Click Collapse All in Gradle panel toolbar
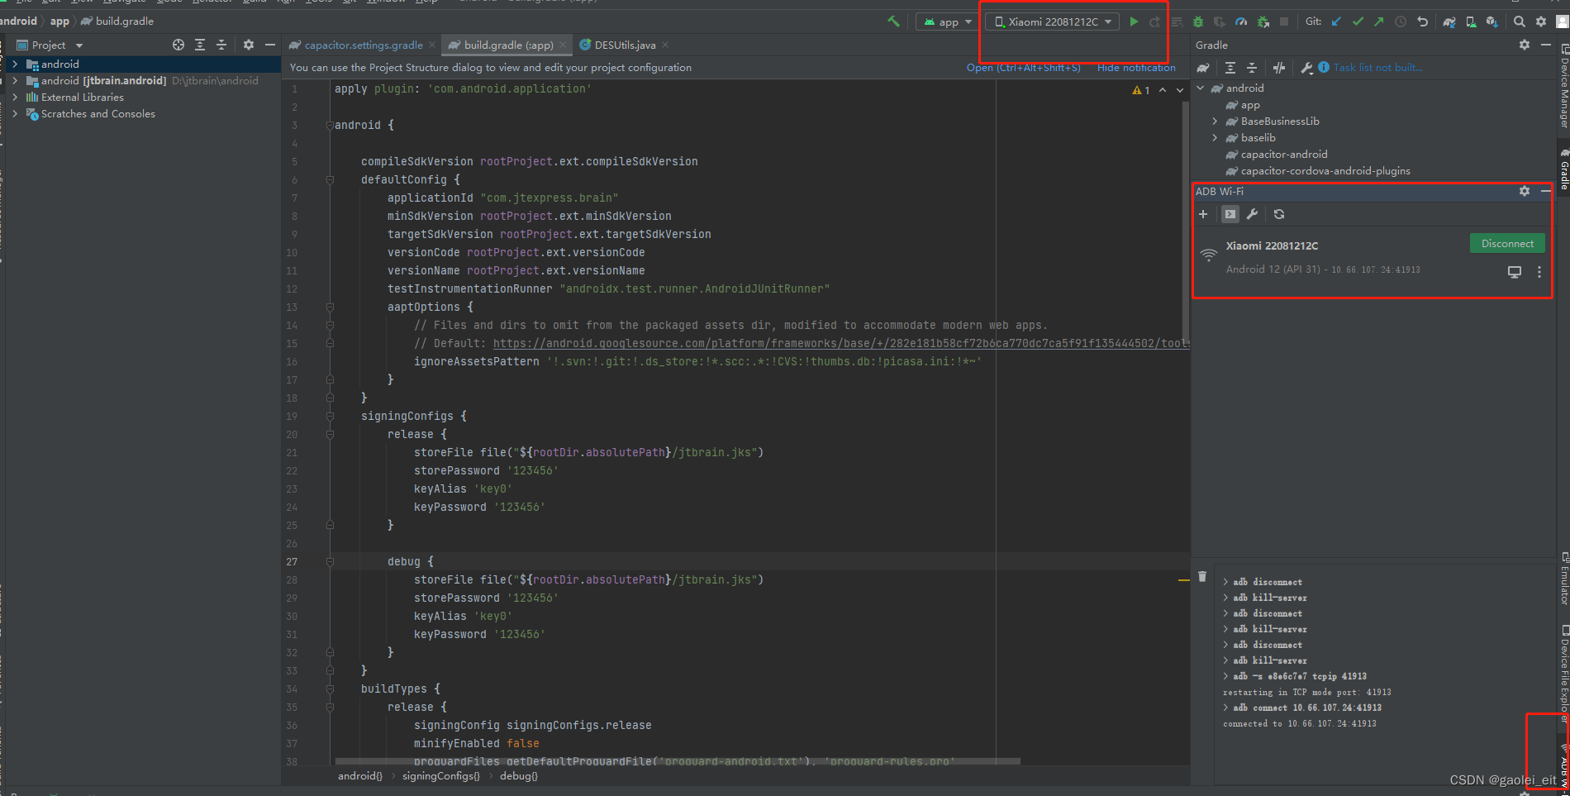Viewport: 1570px width, 796px height. tap(1252, 68)
